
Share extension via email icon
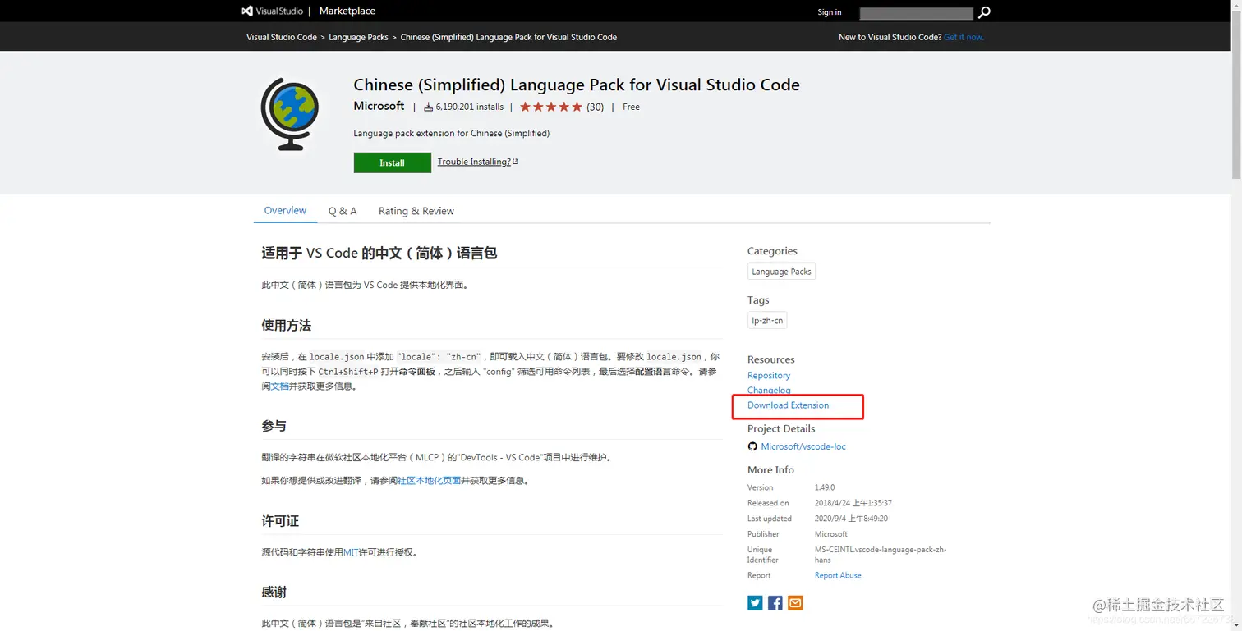pos(795,603)
